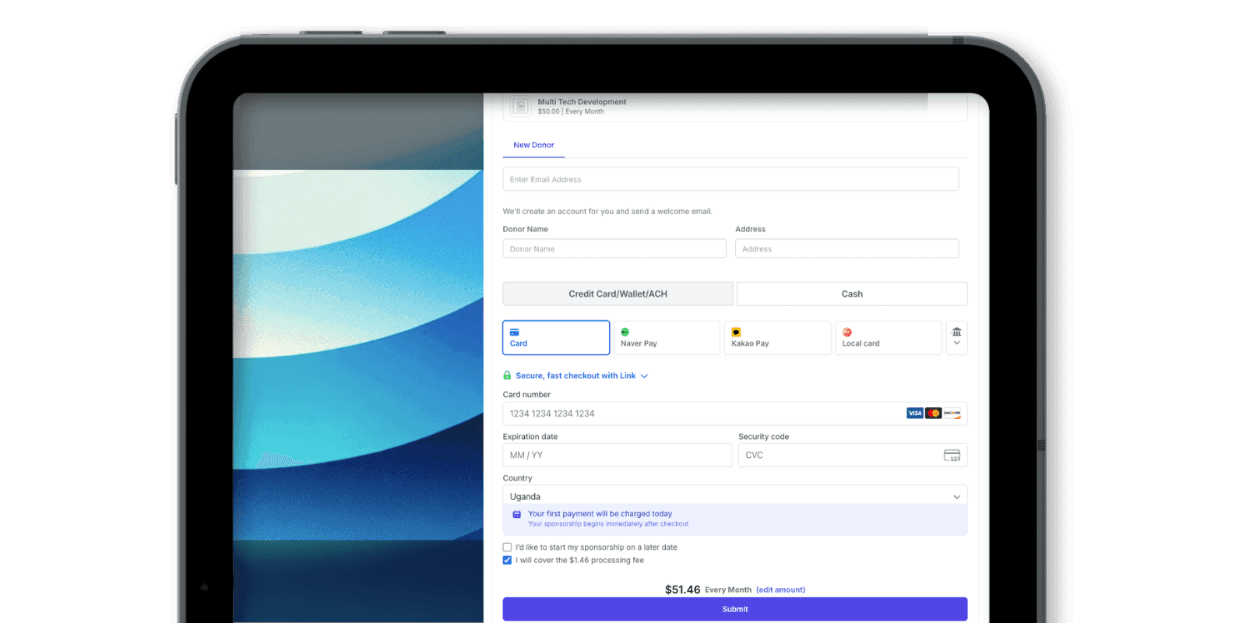This screenshot has height=623, width=1246.
Task: Expand Secure, fast checkout with Link
Action: [581, 375]
